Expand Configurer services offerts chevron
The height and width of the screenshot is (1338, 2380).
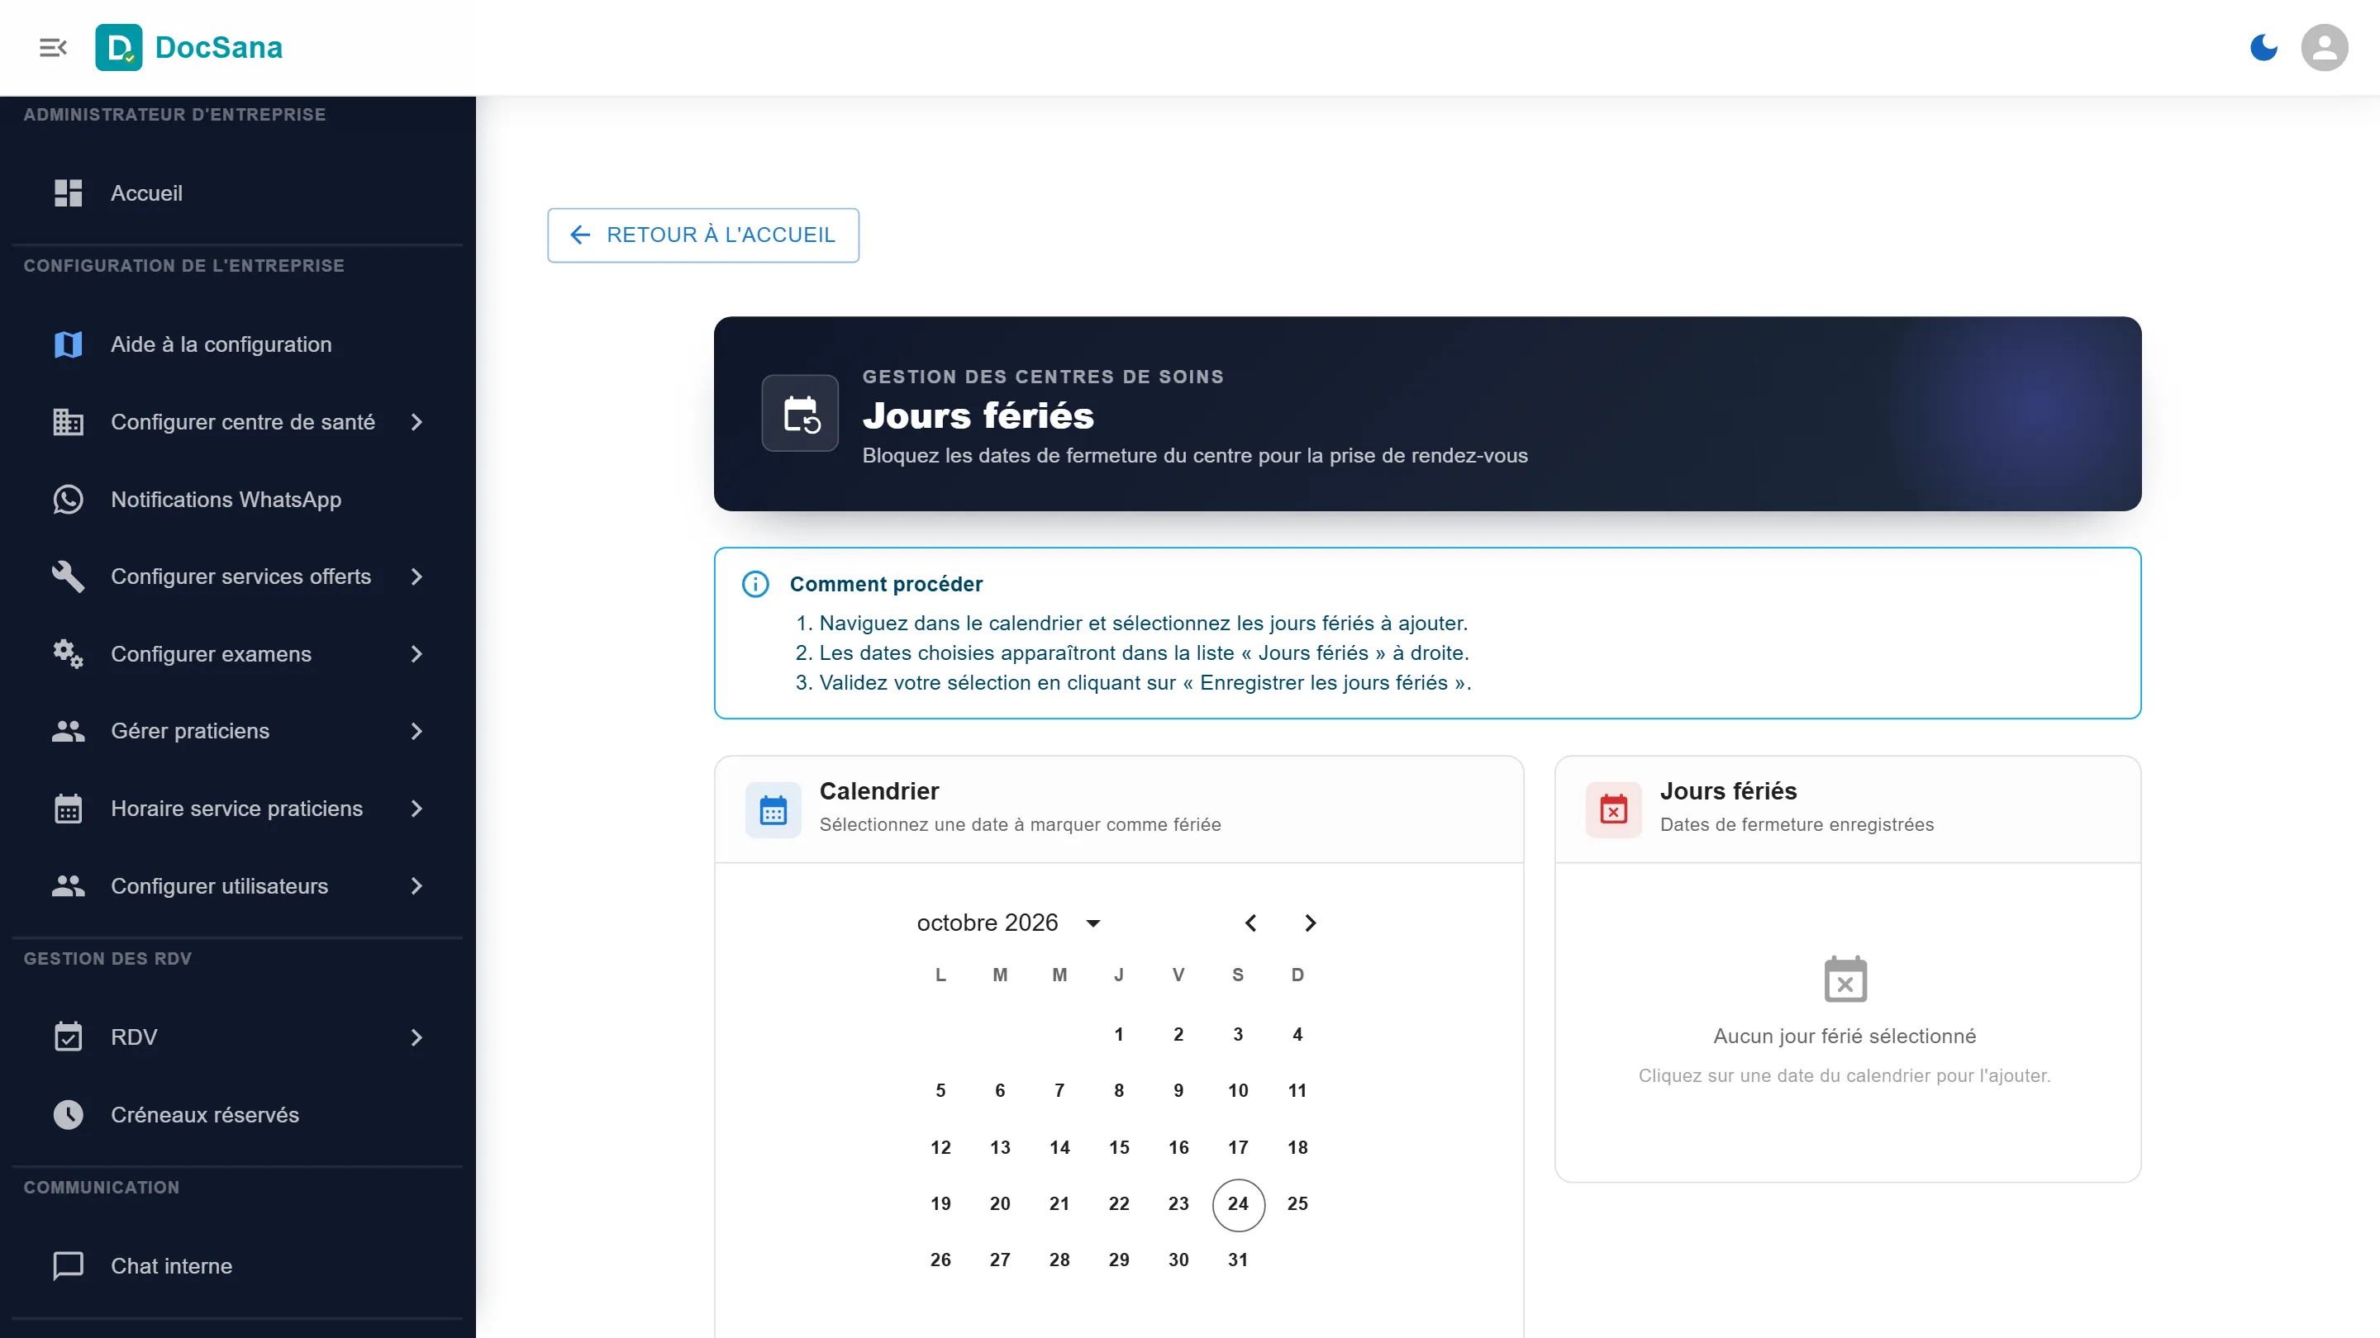point(416,576)
